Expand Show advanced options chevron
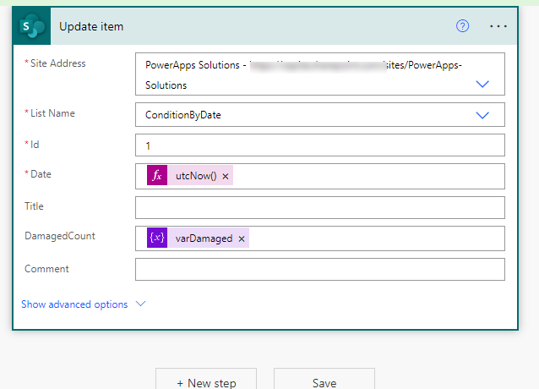The height and width of the screenshot is (389, 539). 140,304
